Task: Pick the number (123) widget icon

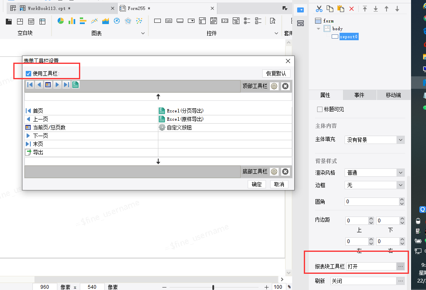Action: 225,21
